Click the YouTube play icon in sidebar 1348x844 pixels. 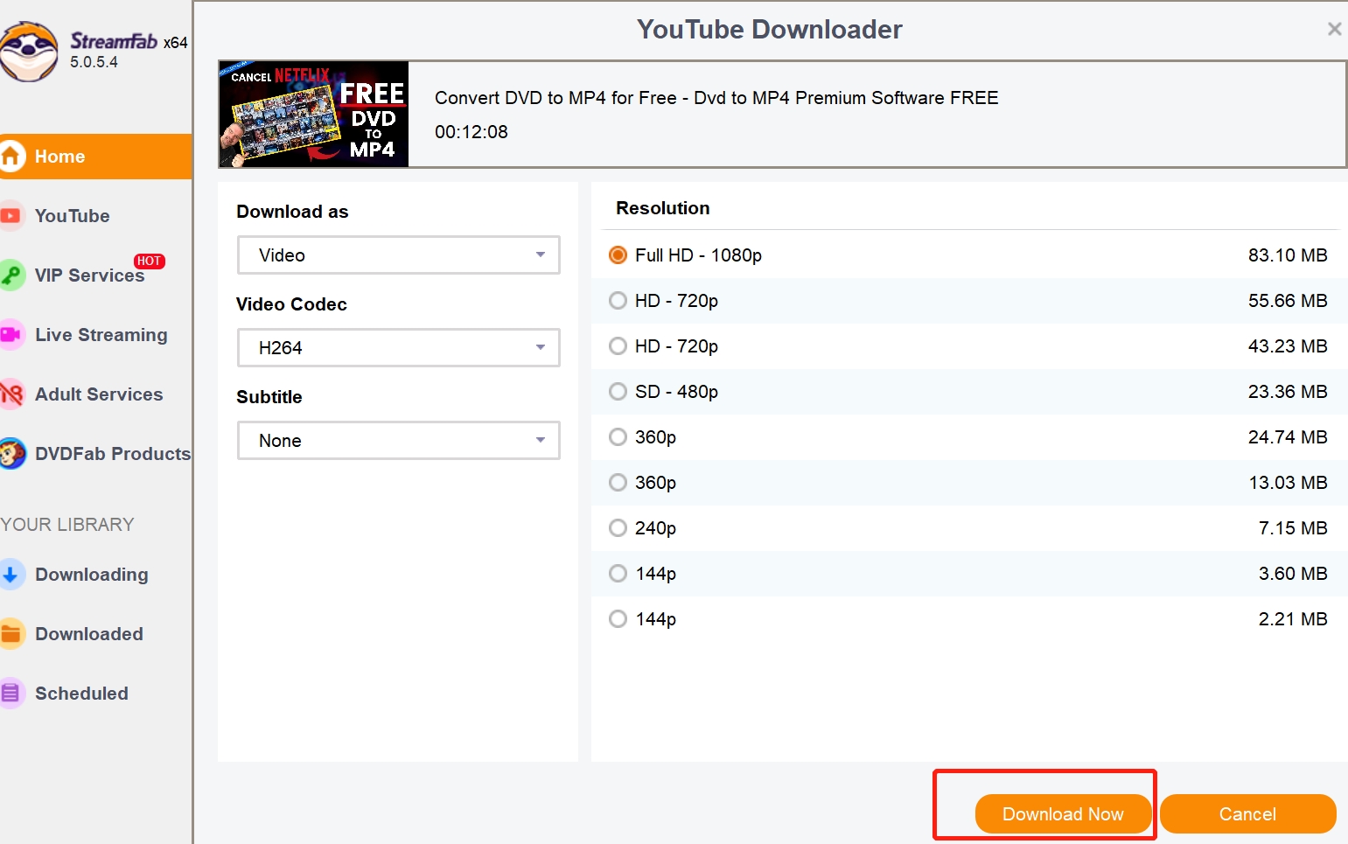tap(10, 216)
